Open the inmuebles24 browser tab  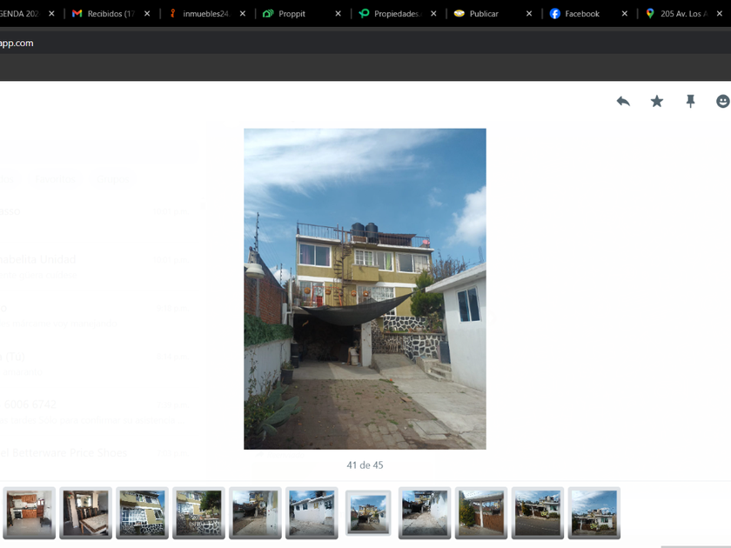click(x=205, y=14)
